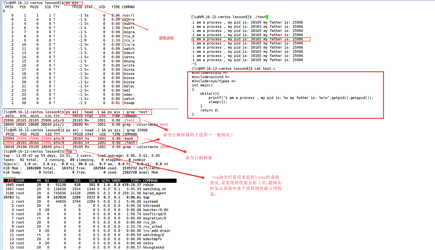Click the PID column header in top

click(11, 181)
